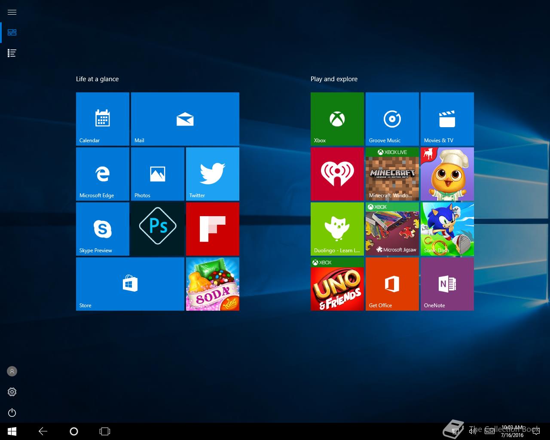Launch Candy Crush Soda tile
Screen dimensions: 550x440
click(213, 284)
